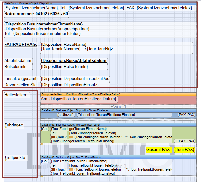The image size is (201, 182).
Task: Select the Am: {Disposition.TourenEinstiege.Datum} field
Action: tap(79, 99)
